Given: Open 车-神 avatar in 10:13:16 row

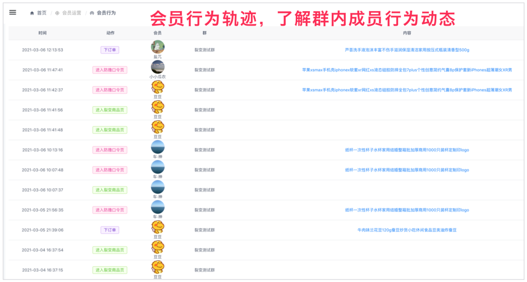Looking at the screenshot, I should [x=158, y=147].
